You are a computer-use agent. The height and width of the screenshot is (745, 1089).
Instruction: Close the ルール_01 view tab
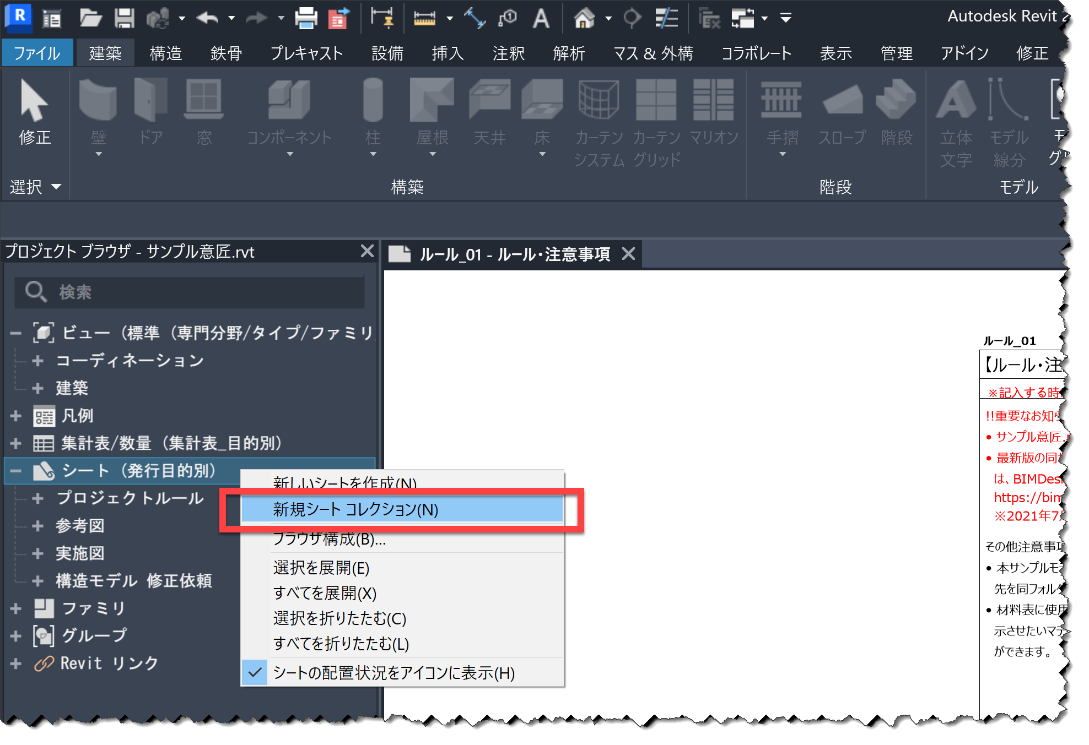[628, 254]
